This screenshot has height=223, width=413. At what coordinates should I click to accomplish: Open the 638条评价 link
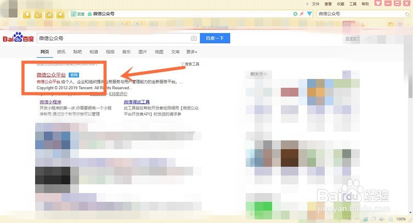tap(118, 94)
